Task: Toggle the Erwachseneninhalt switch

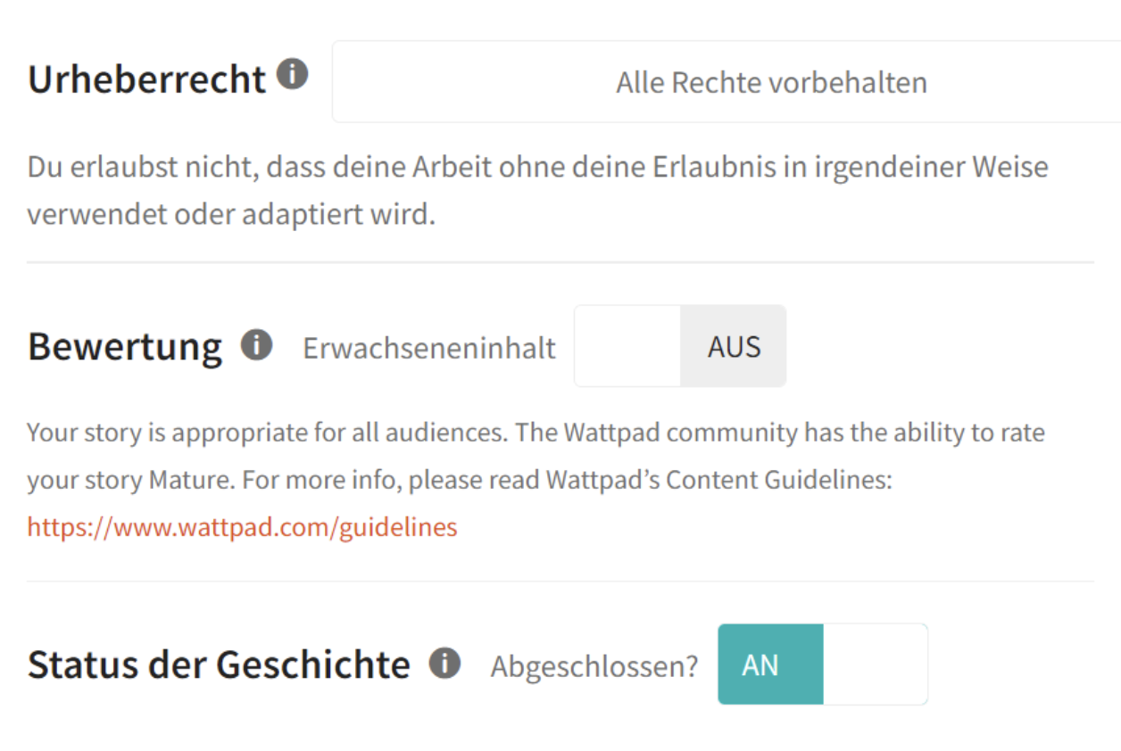Action: [680, 346]
